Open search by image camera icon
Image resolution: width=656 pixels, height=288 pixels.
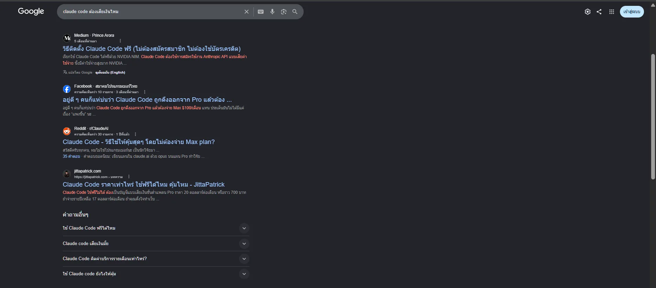[284, 12]
